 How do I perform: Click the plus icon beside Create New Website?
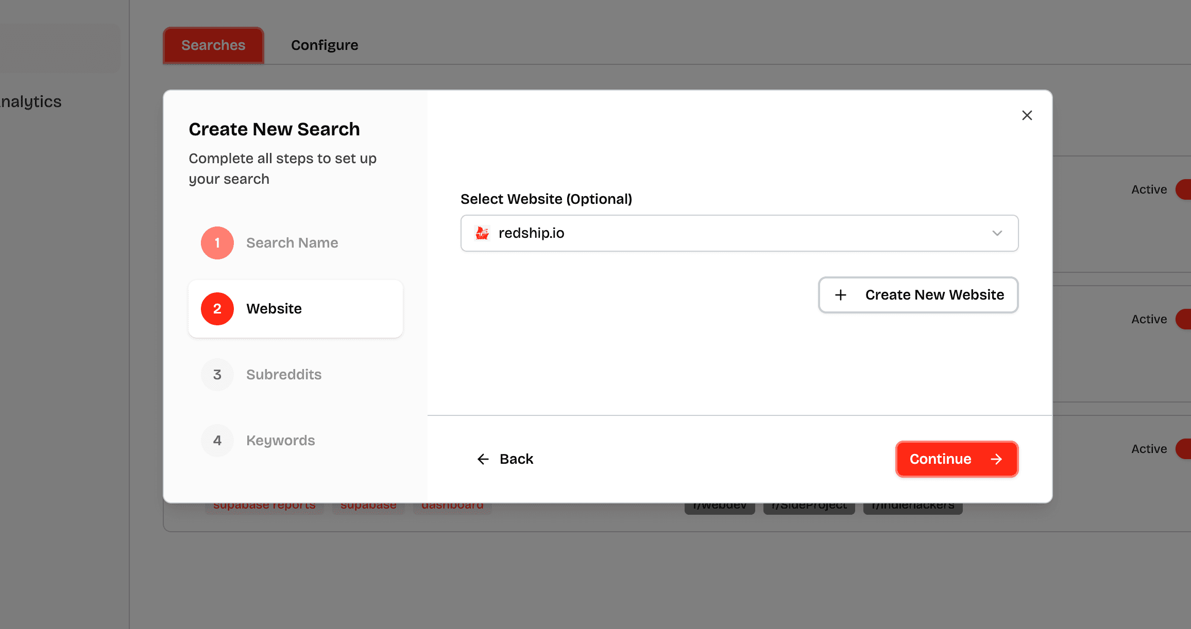coord(841,295)
